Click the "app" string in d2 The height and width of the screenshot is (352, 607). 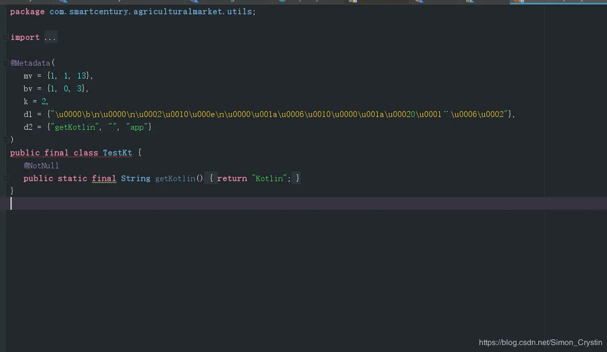[x=136, y=127]
